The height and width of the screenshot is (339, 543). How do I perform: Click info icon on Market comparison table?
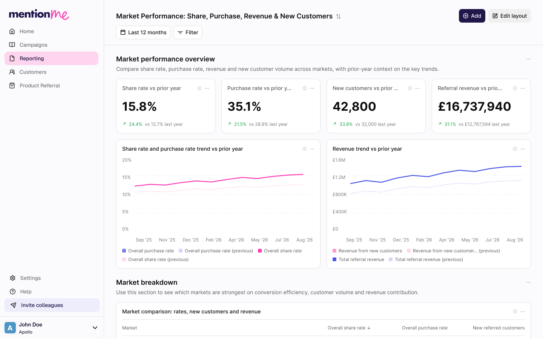pyautogui.click(x=515, y=312)
